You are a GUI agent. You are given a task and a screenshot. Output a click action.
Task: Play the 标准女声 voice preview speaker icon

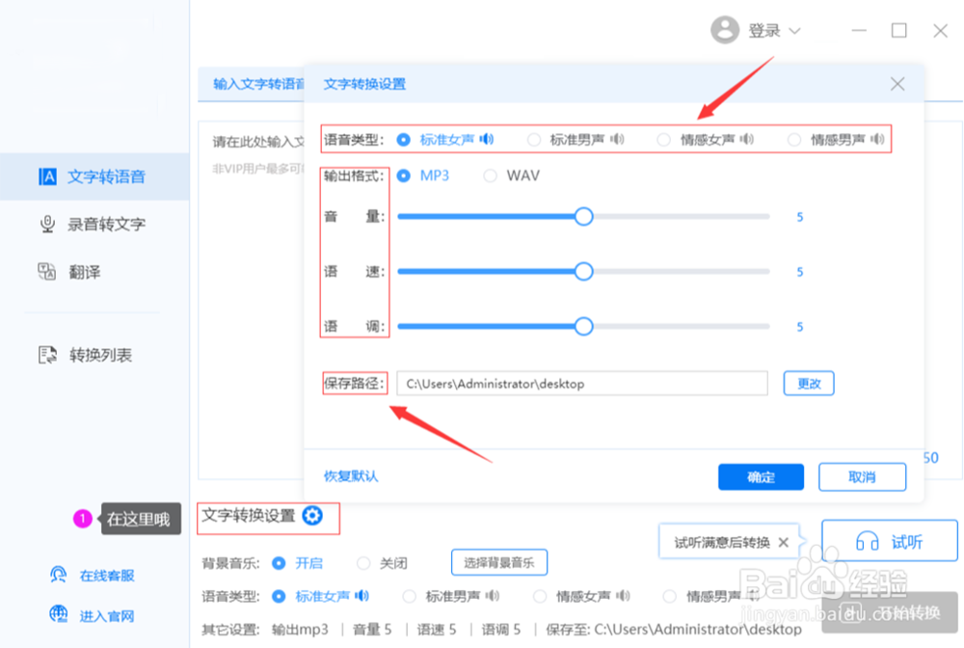pyautogui.click(x=487, y=138)
